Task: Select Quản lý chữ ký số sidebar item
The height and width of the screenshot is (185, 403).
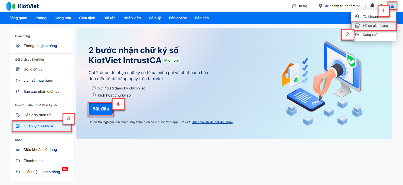Action: click(x=42, y=126)
